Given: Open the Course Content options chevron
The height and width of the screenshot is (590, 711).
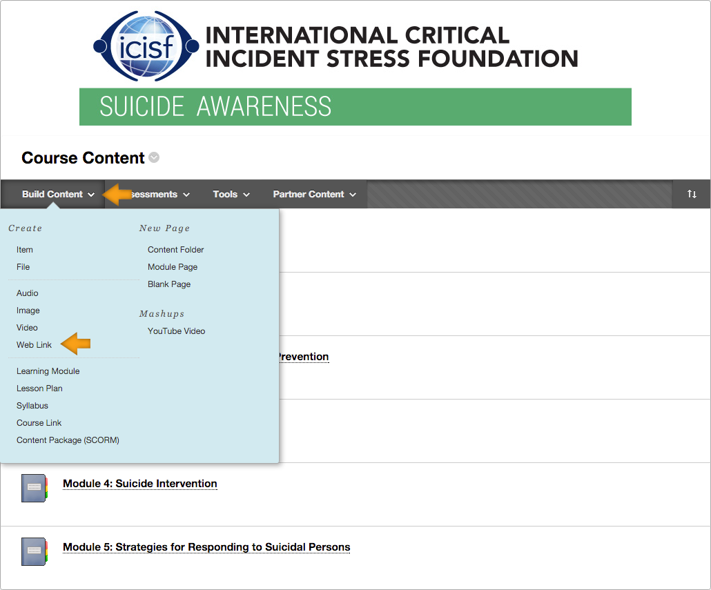Looking at the screenshot, I should (x=154, y=158).
